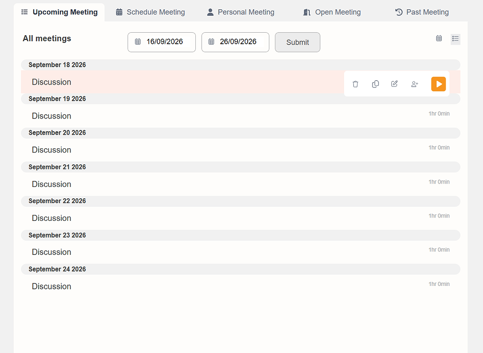Viewport: 483px width, 353px height.
Task: Switch to Open Meeting tab
Action: [x=332, y=12]
